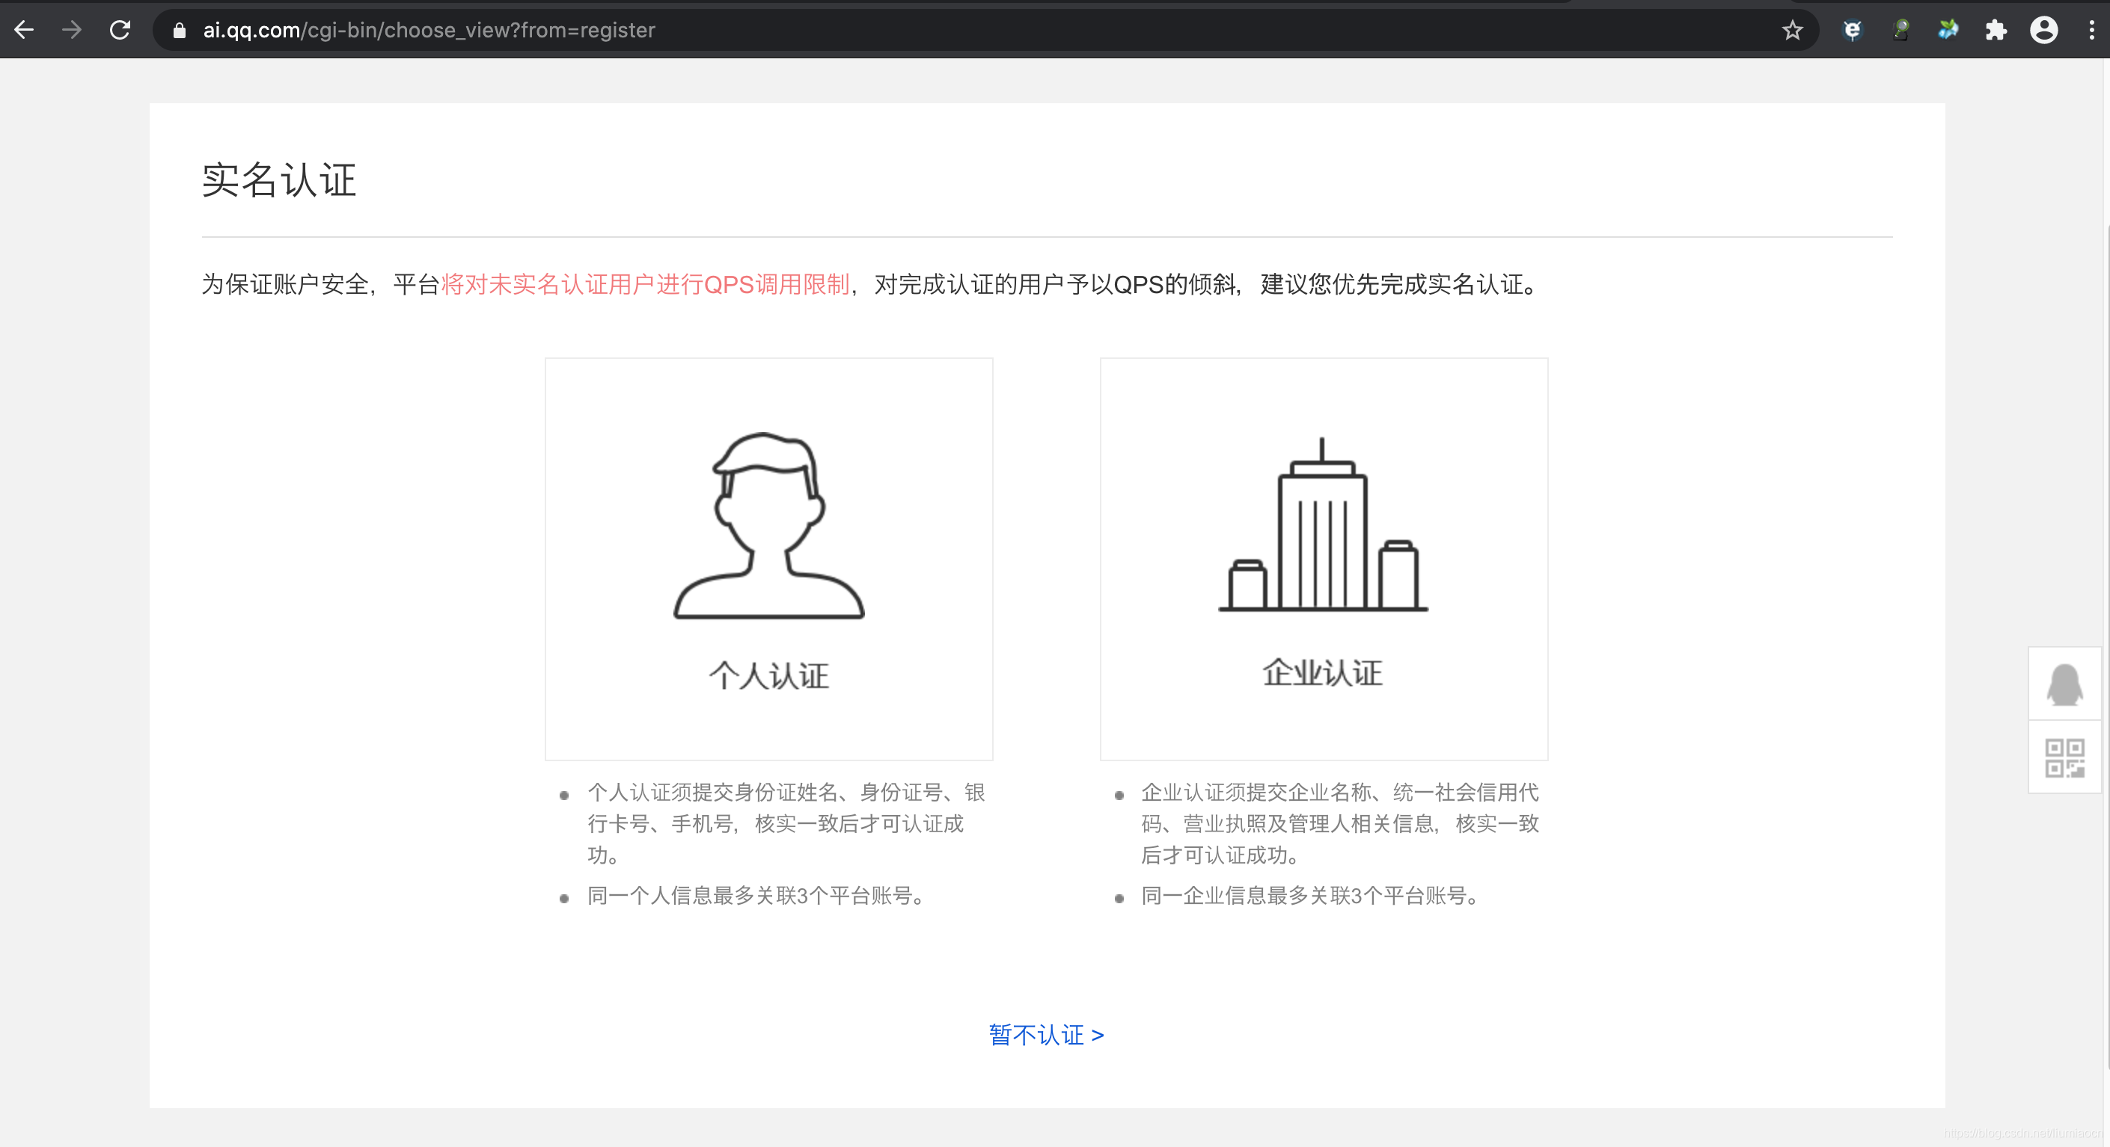
Task: Show the QR code floating widget
Action: tap(2064, 758)
